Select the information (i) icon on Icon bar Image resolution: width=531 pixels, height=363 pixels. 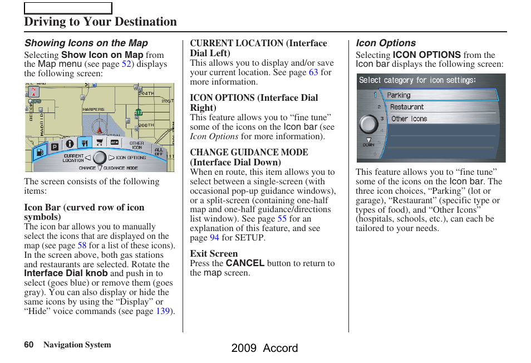point(70,144)
